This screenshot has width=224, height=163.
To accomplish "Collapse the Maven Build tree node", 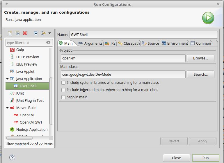I will coord(8,108).
